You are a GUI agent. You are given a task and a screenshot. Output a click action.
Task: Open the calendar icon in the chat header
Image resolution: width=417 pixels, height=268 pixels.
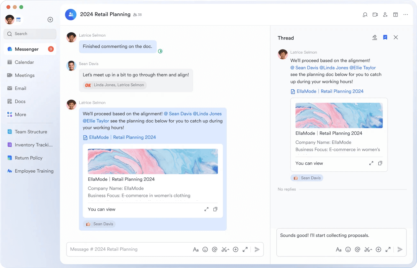[396, 14]
